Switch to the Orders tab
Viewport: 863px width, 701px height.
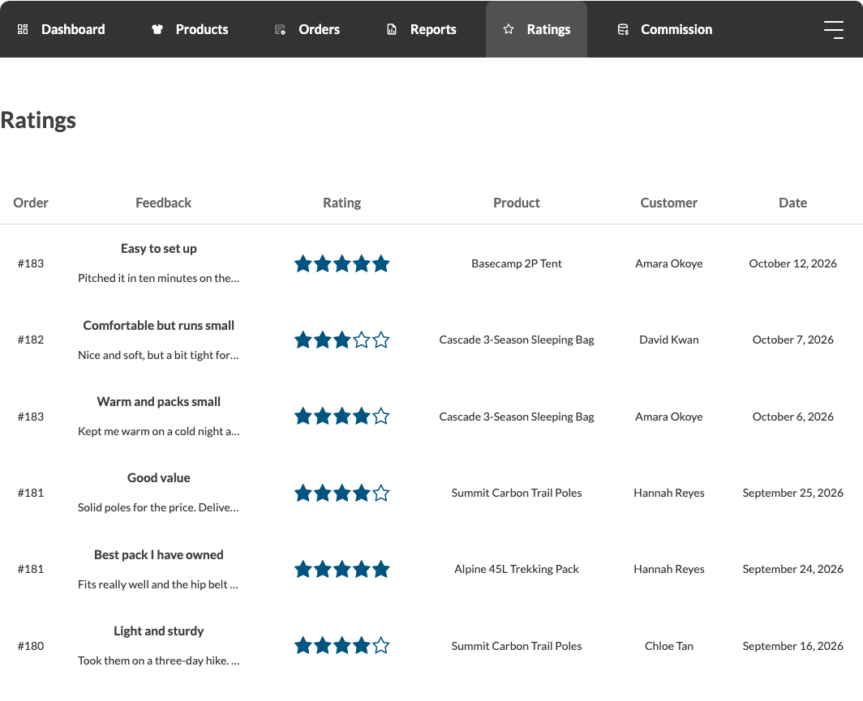307,29
